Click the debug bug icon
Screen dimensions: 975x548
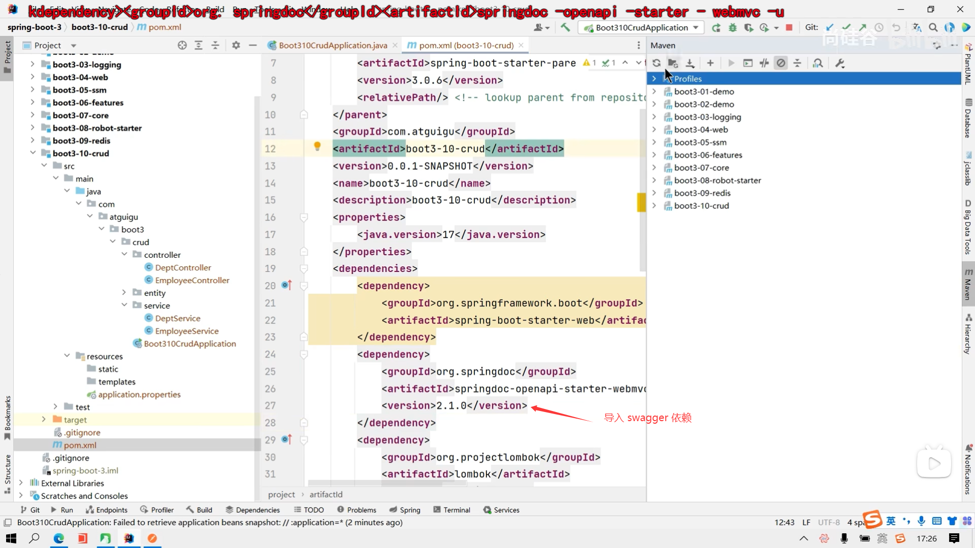[x=732, y=28]
